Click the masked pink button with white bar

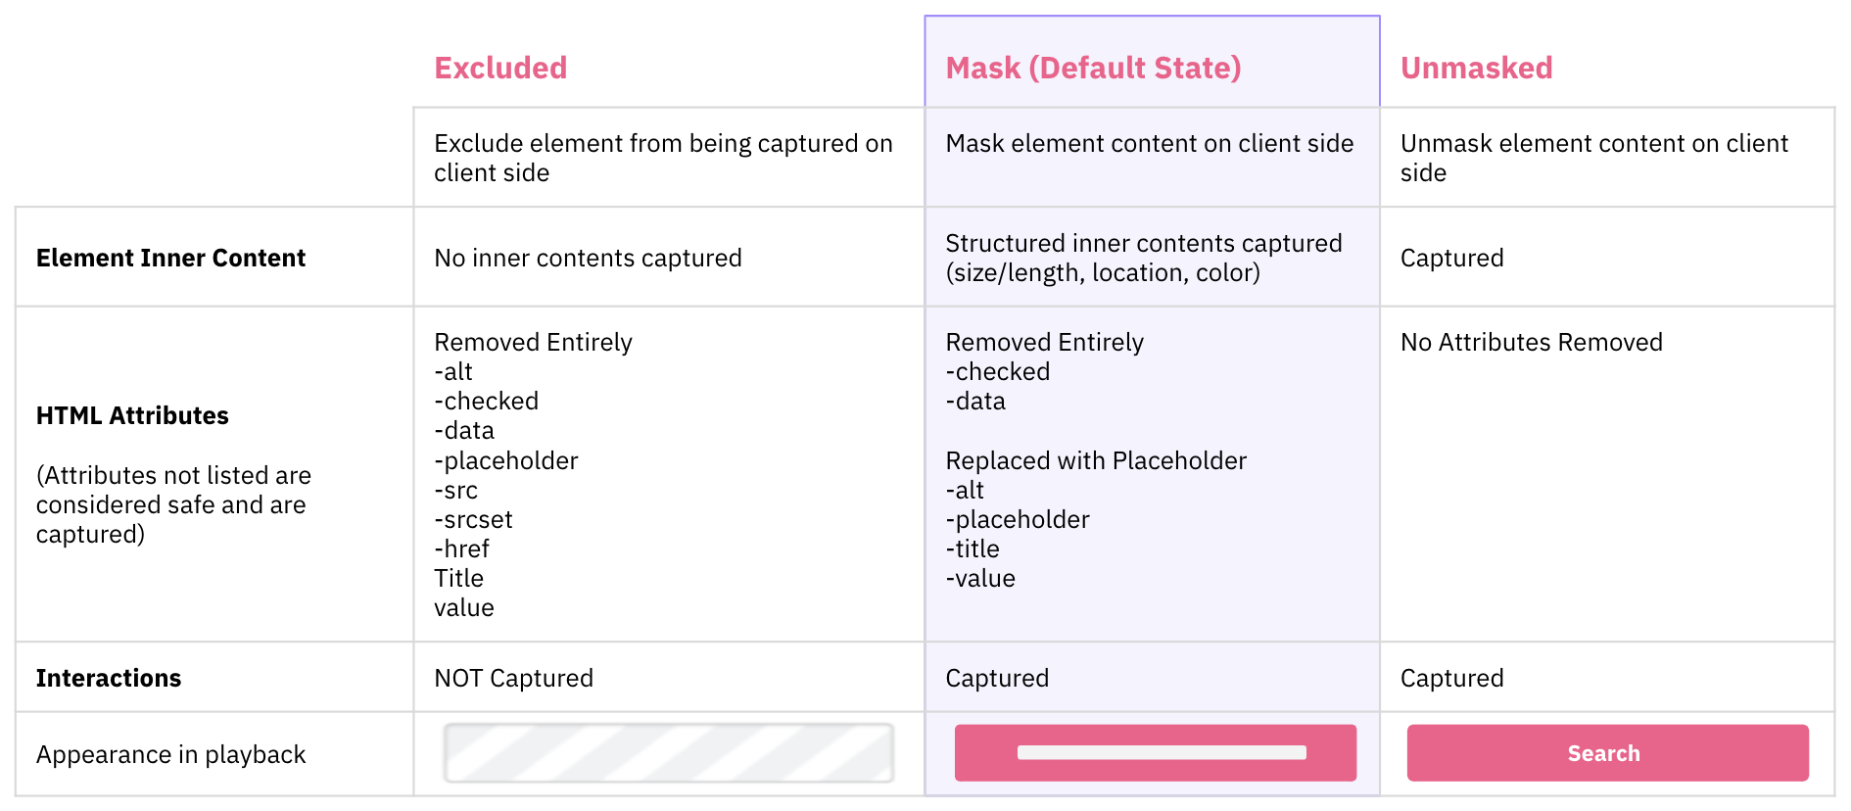[1155, 753]
